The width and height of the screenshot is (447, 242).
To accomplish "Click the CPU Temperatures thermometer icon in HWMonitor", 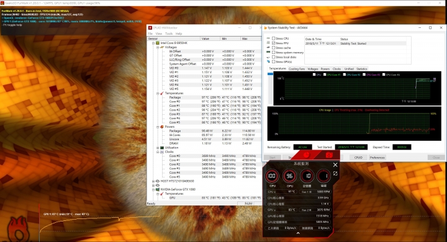I will [x=162, y=93].
